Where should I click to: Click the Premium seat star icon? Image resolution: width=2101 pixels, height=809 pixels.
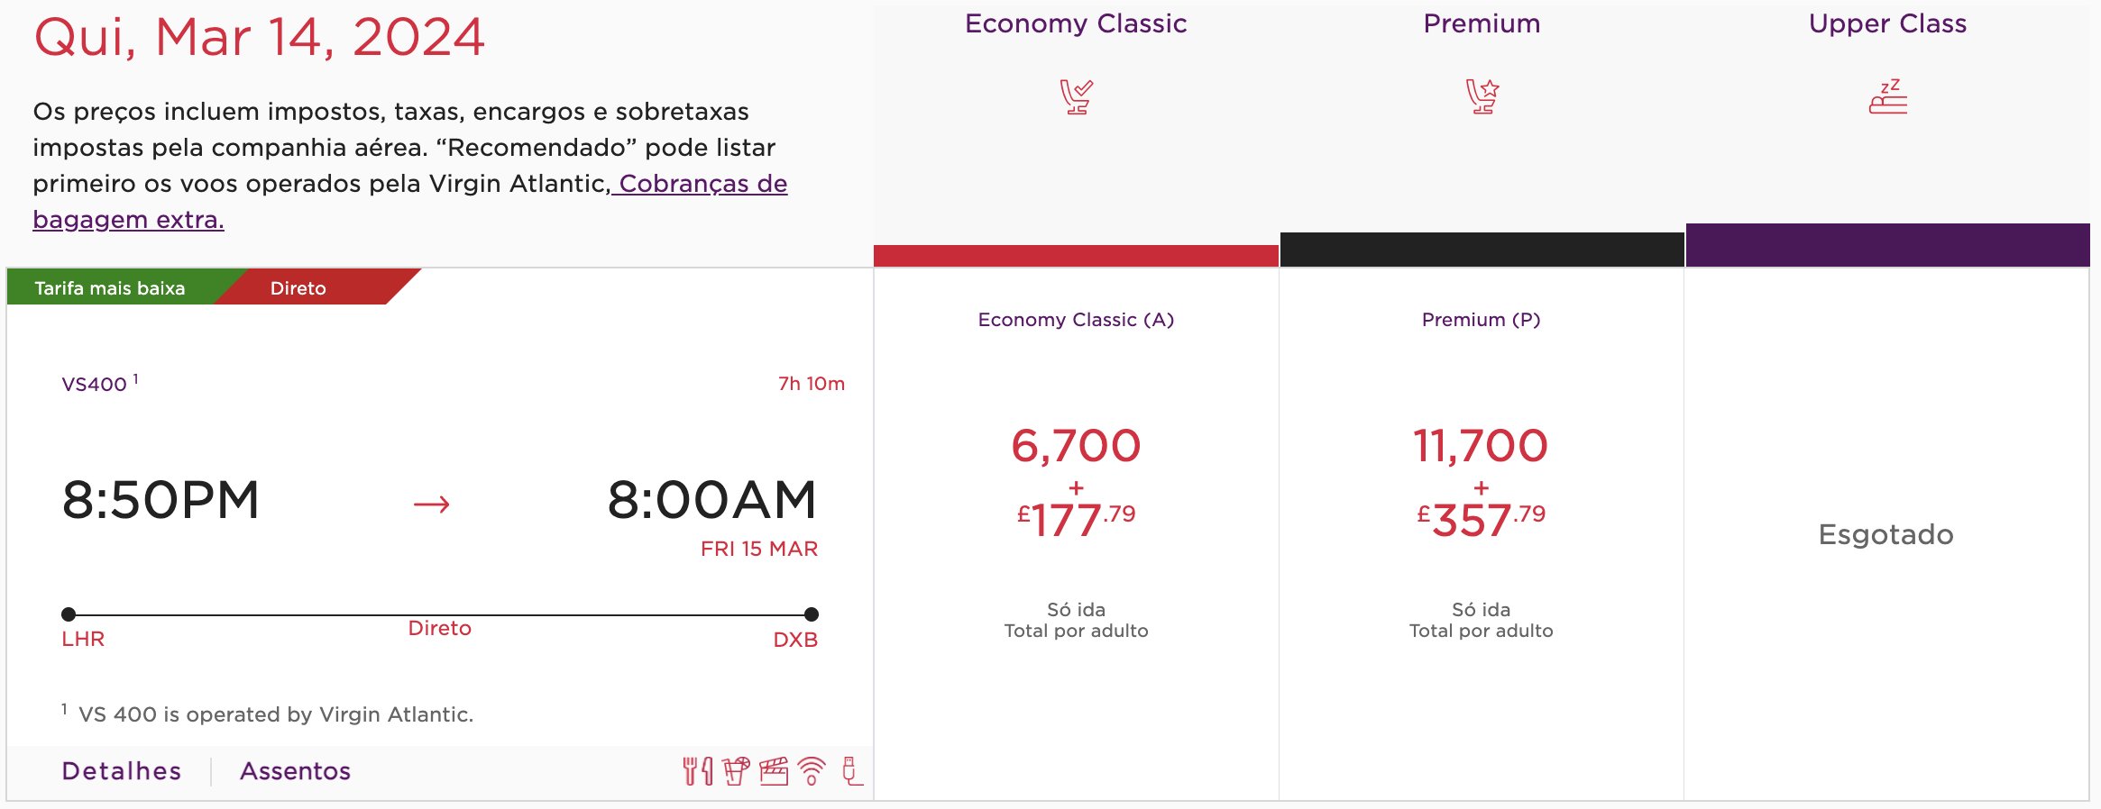[1482, 96]
